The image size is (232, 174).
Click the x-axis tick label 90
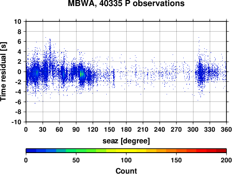[76, 129]
